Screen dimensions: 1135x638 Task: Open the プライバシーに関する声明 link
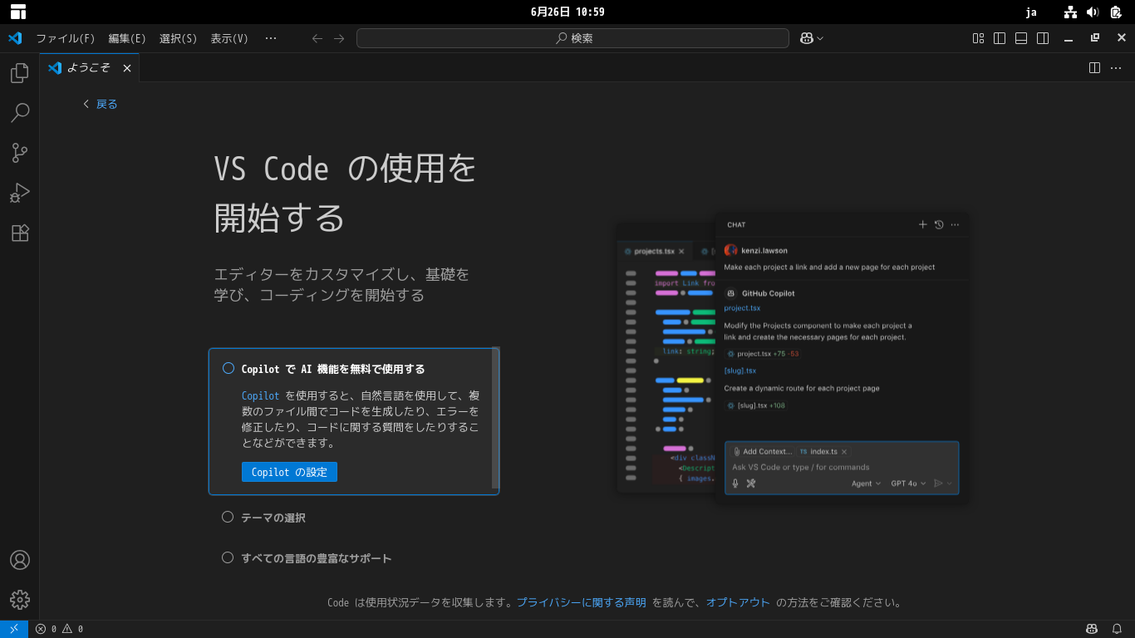[581, 602]
